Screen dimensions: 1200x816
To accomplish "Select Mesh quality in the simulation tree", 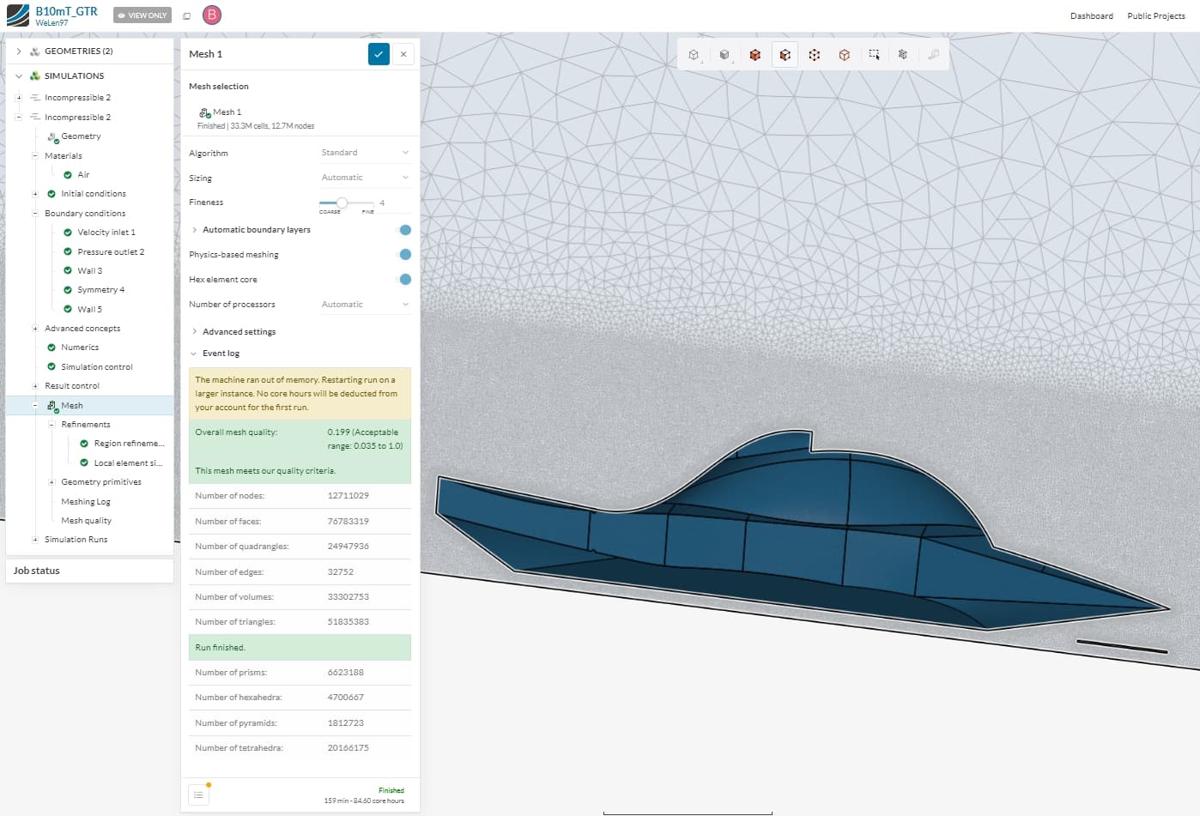I will click(85, 520).
